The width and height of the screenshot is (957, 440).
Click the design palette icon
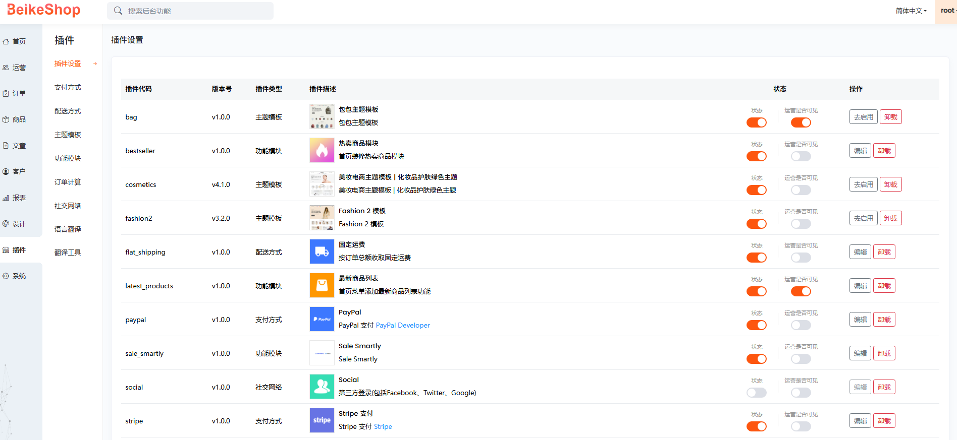6,224
